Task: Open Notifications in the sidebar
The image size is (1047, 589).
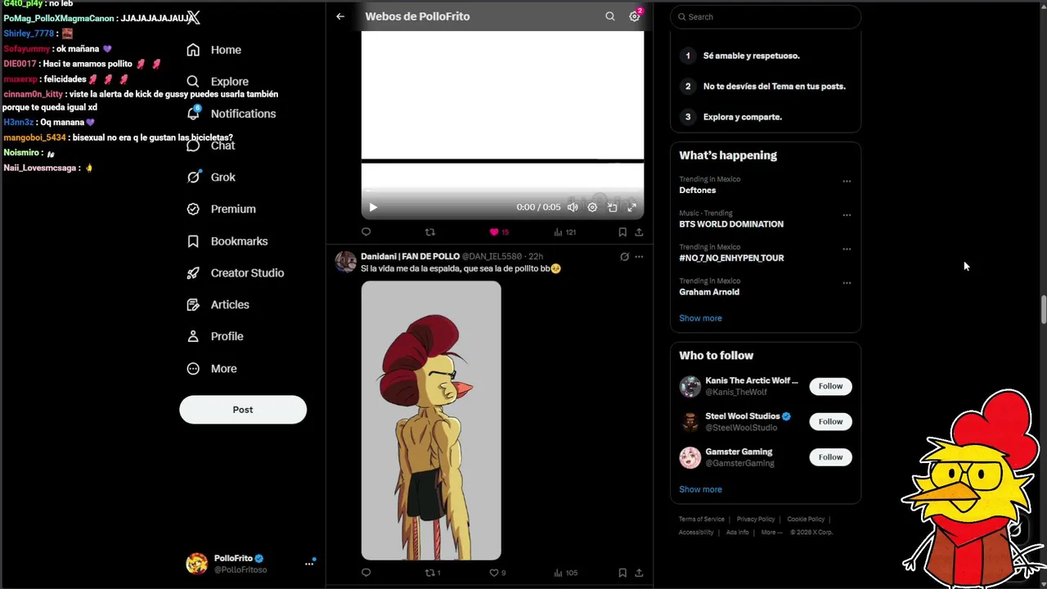Action: click(x=231, y=114)
